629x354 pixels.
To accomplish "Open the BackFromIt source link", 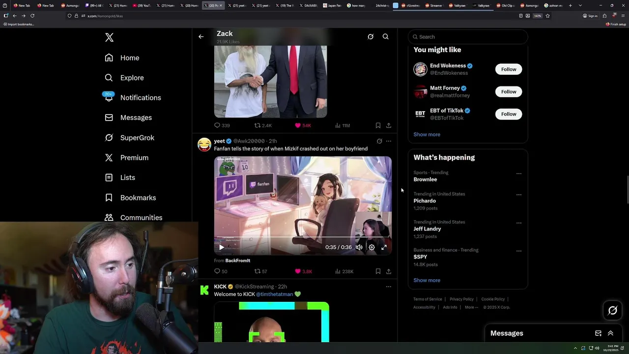I will (x=238, y=261).
